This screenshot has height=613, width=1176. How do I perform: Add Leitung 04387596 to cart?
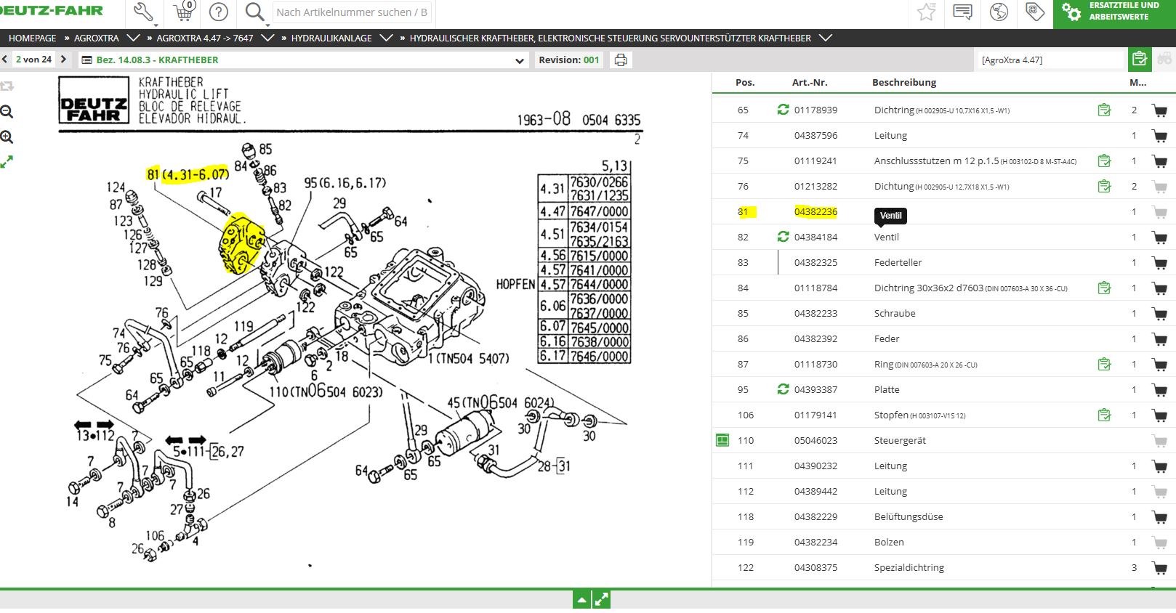pyautogui.click(x=1159, y=136)
